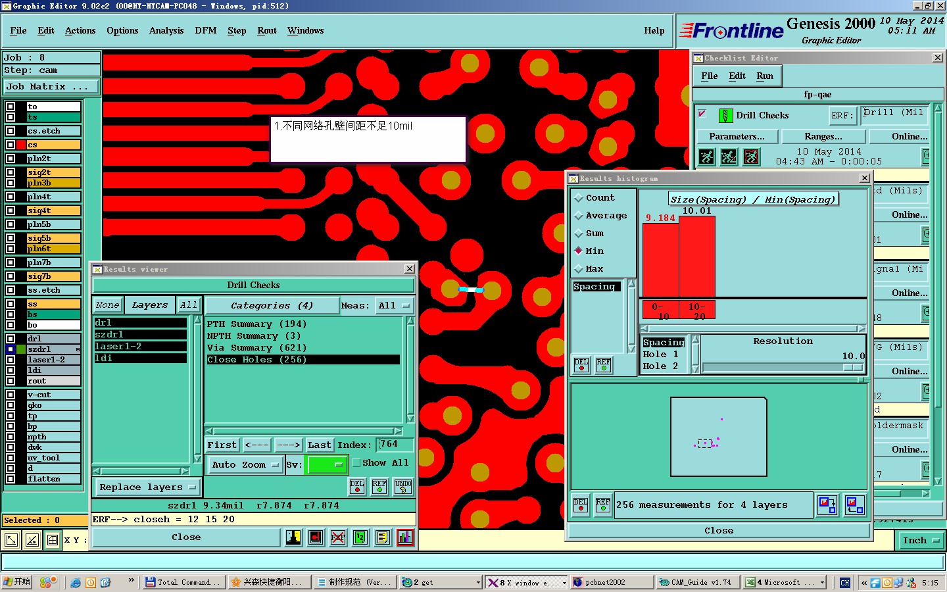
Task: Open the Auto Zoom dropdown
Action: 245,465
